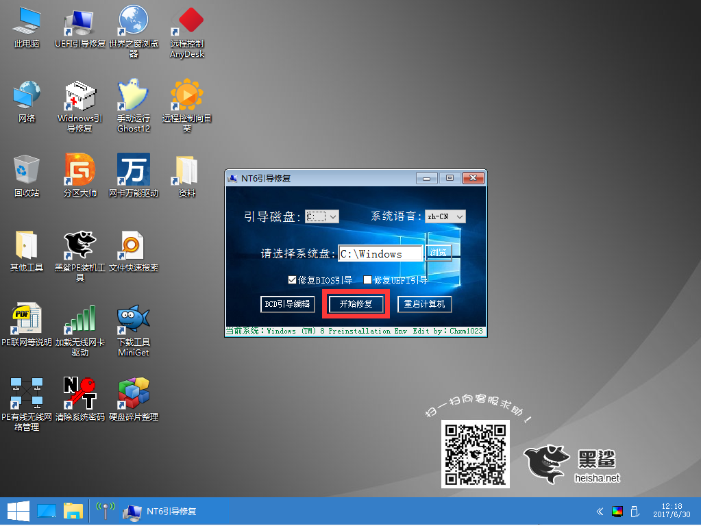Expand hidden tray icons chevron
Image resolution: width=701 pixels, height=526 pixels.
pyautogui.click(x=600, y=511)
